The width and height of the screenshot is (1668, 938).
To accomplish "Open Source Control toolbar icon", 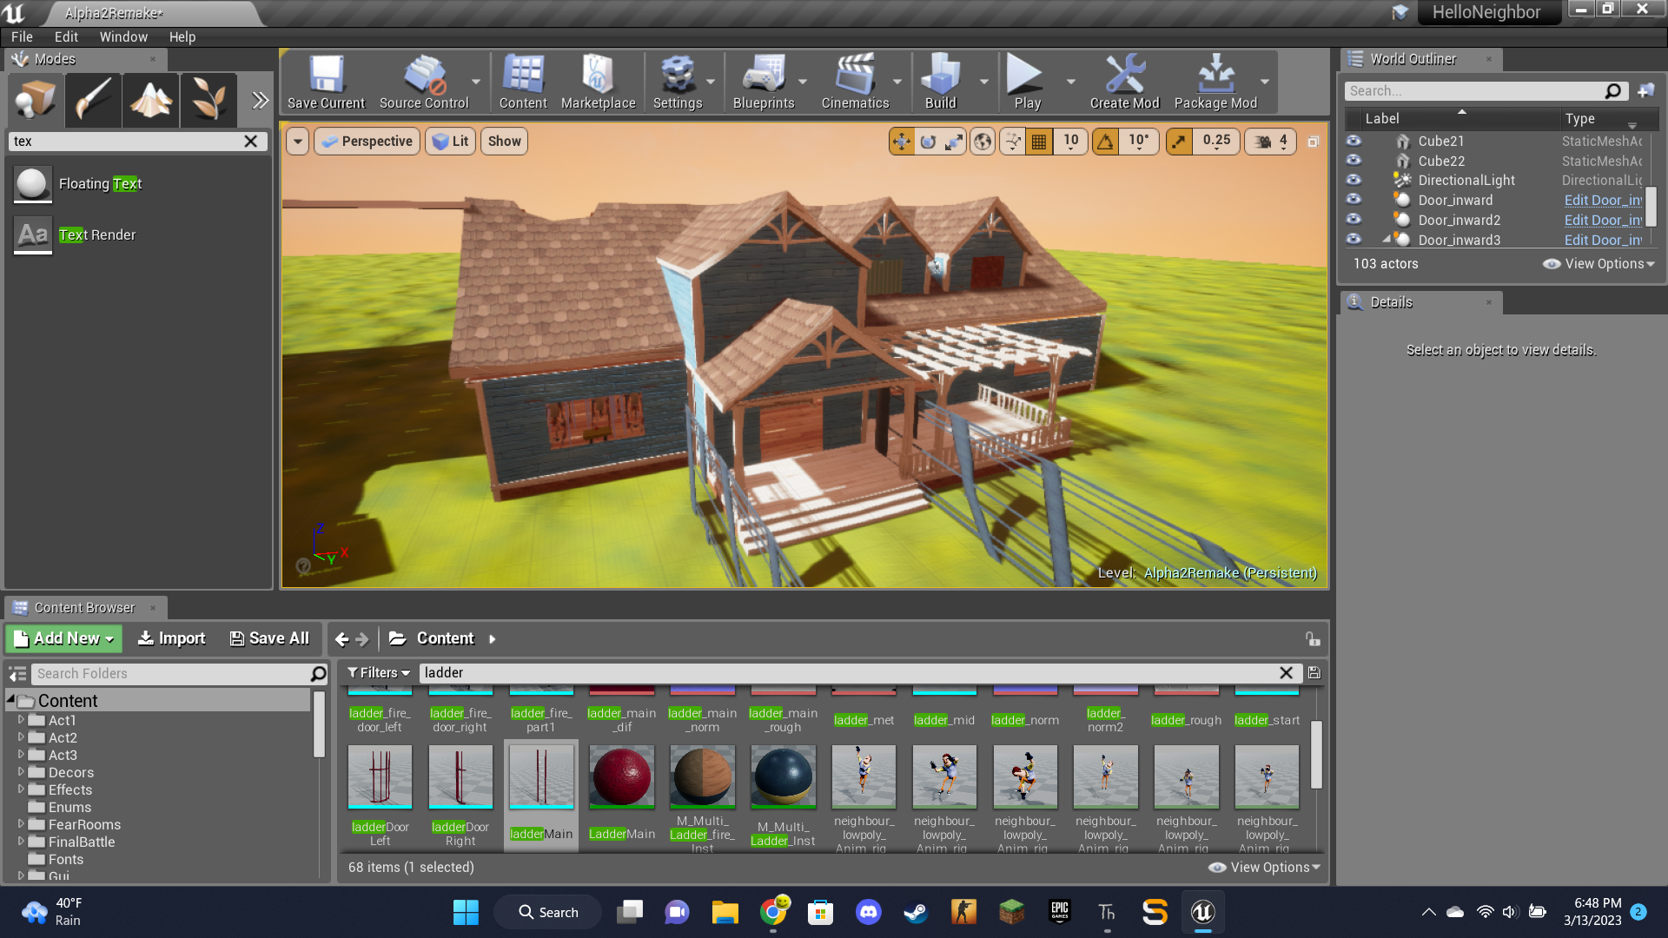I will (x=424, y=83).
